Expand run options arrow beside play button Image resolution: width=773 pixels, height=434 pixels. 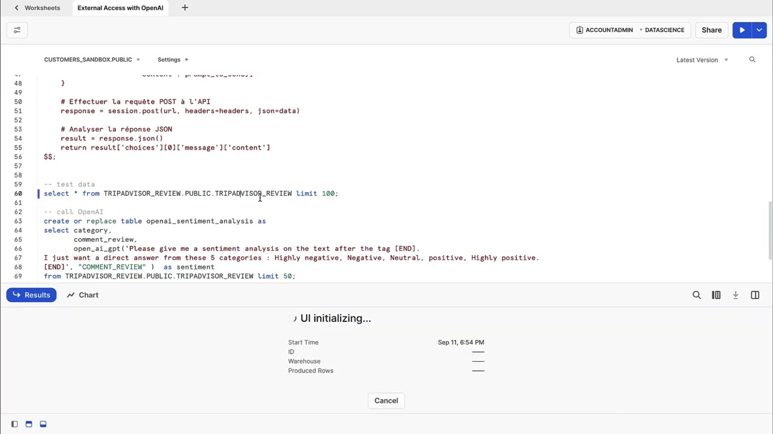(x=759, y=30)
